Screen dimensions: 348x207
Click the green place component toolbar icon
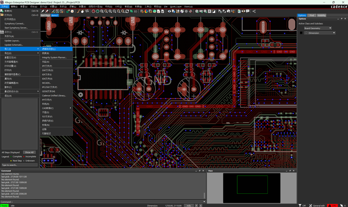(x=68, y=11)
